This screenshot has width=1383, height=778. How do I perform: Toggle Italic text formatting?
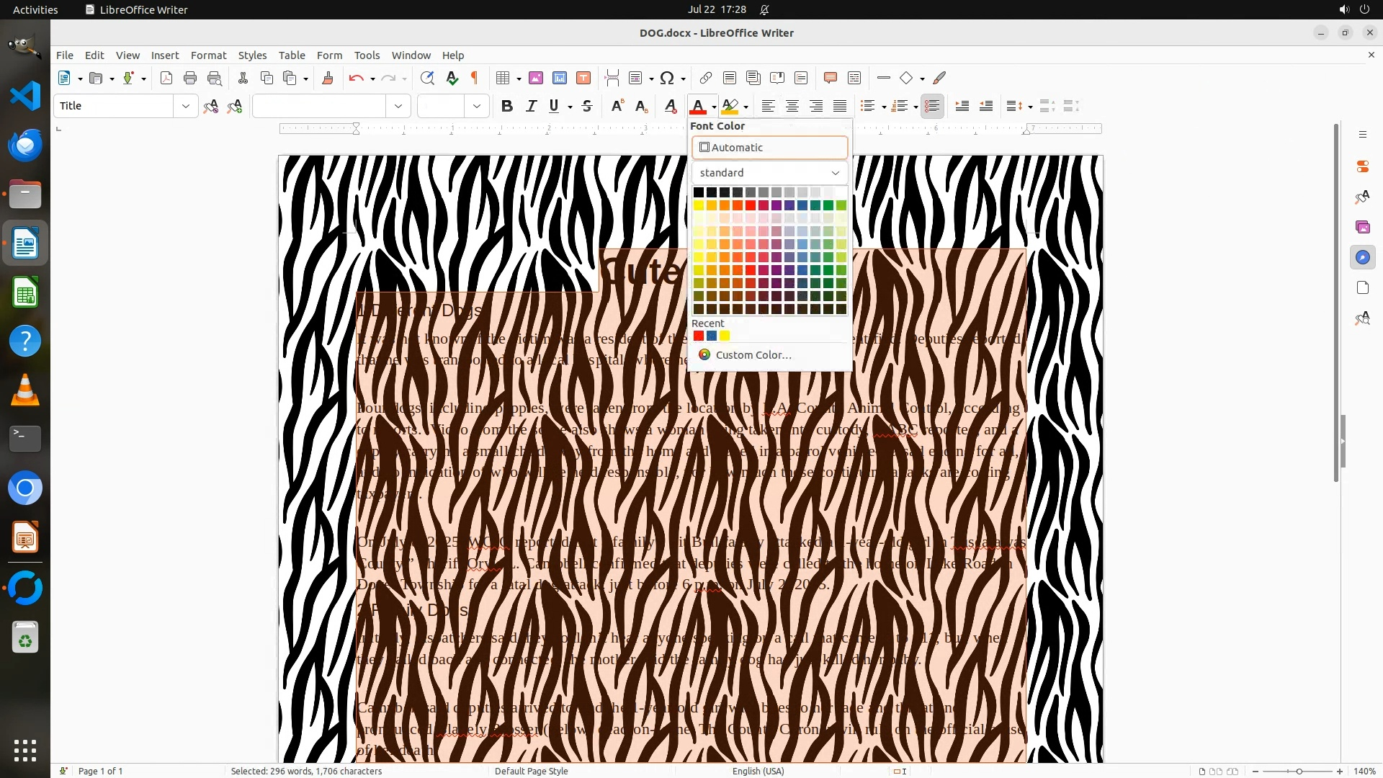click(x=532, y=106)
